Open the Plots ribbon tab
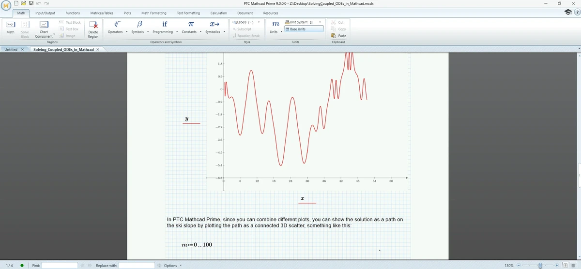 click(x=127, y=13)
